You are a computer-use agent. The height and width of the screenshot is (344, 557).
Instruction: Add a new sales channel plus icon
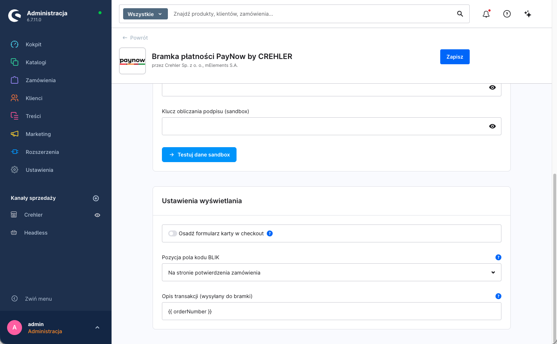click(x=96, y=198)
